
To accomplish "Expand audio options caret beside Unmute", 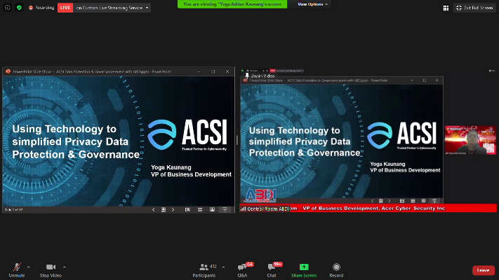I will [x=29, y=267].
